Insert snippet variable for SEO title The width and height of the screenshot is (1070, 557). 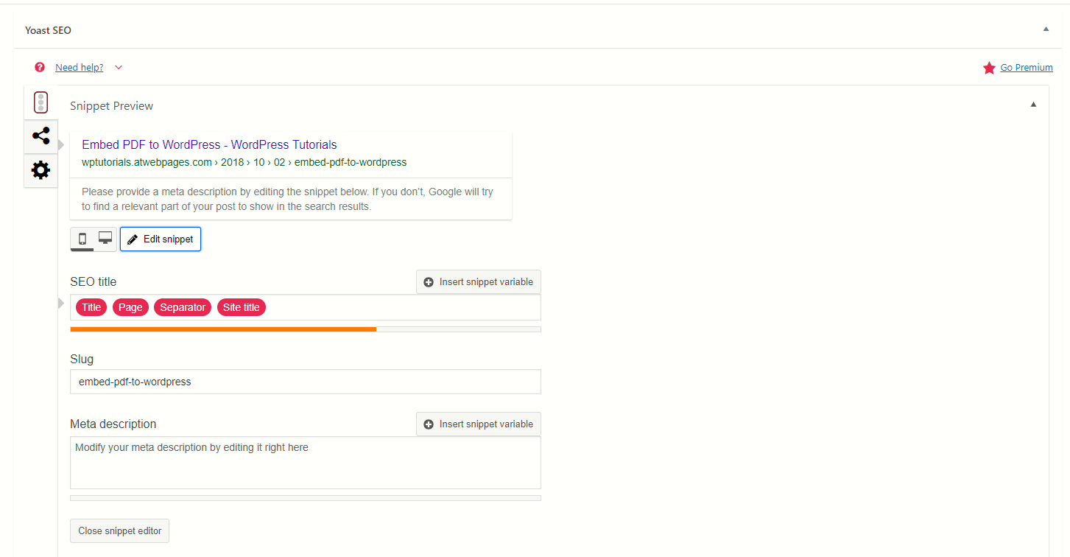point(479,281)
